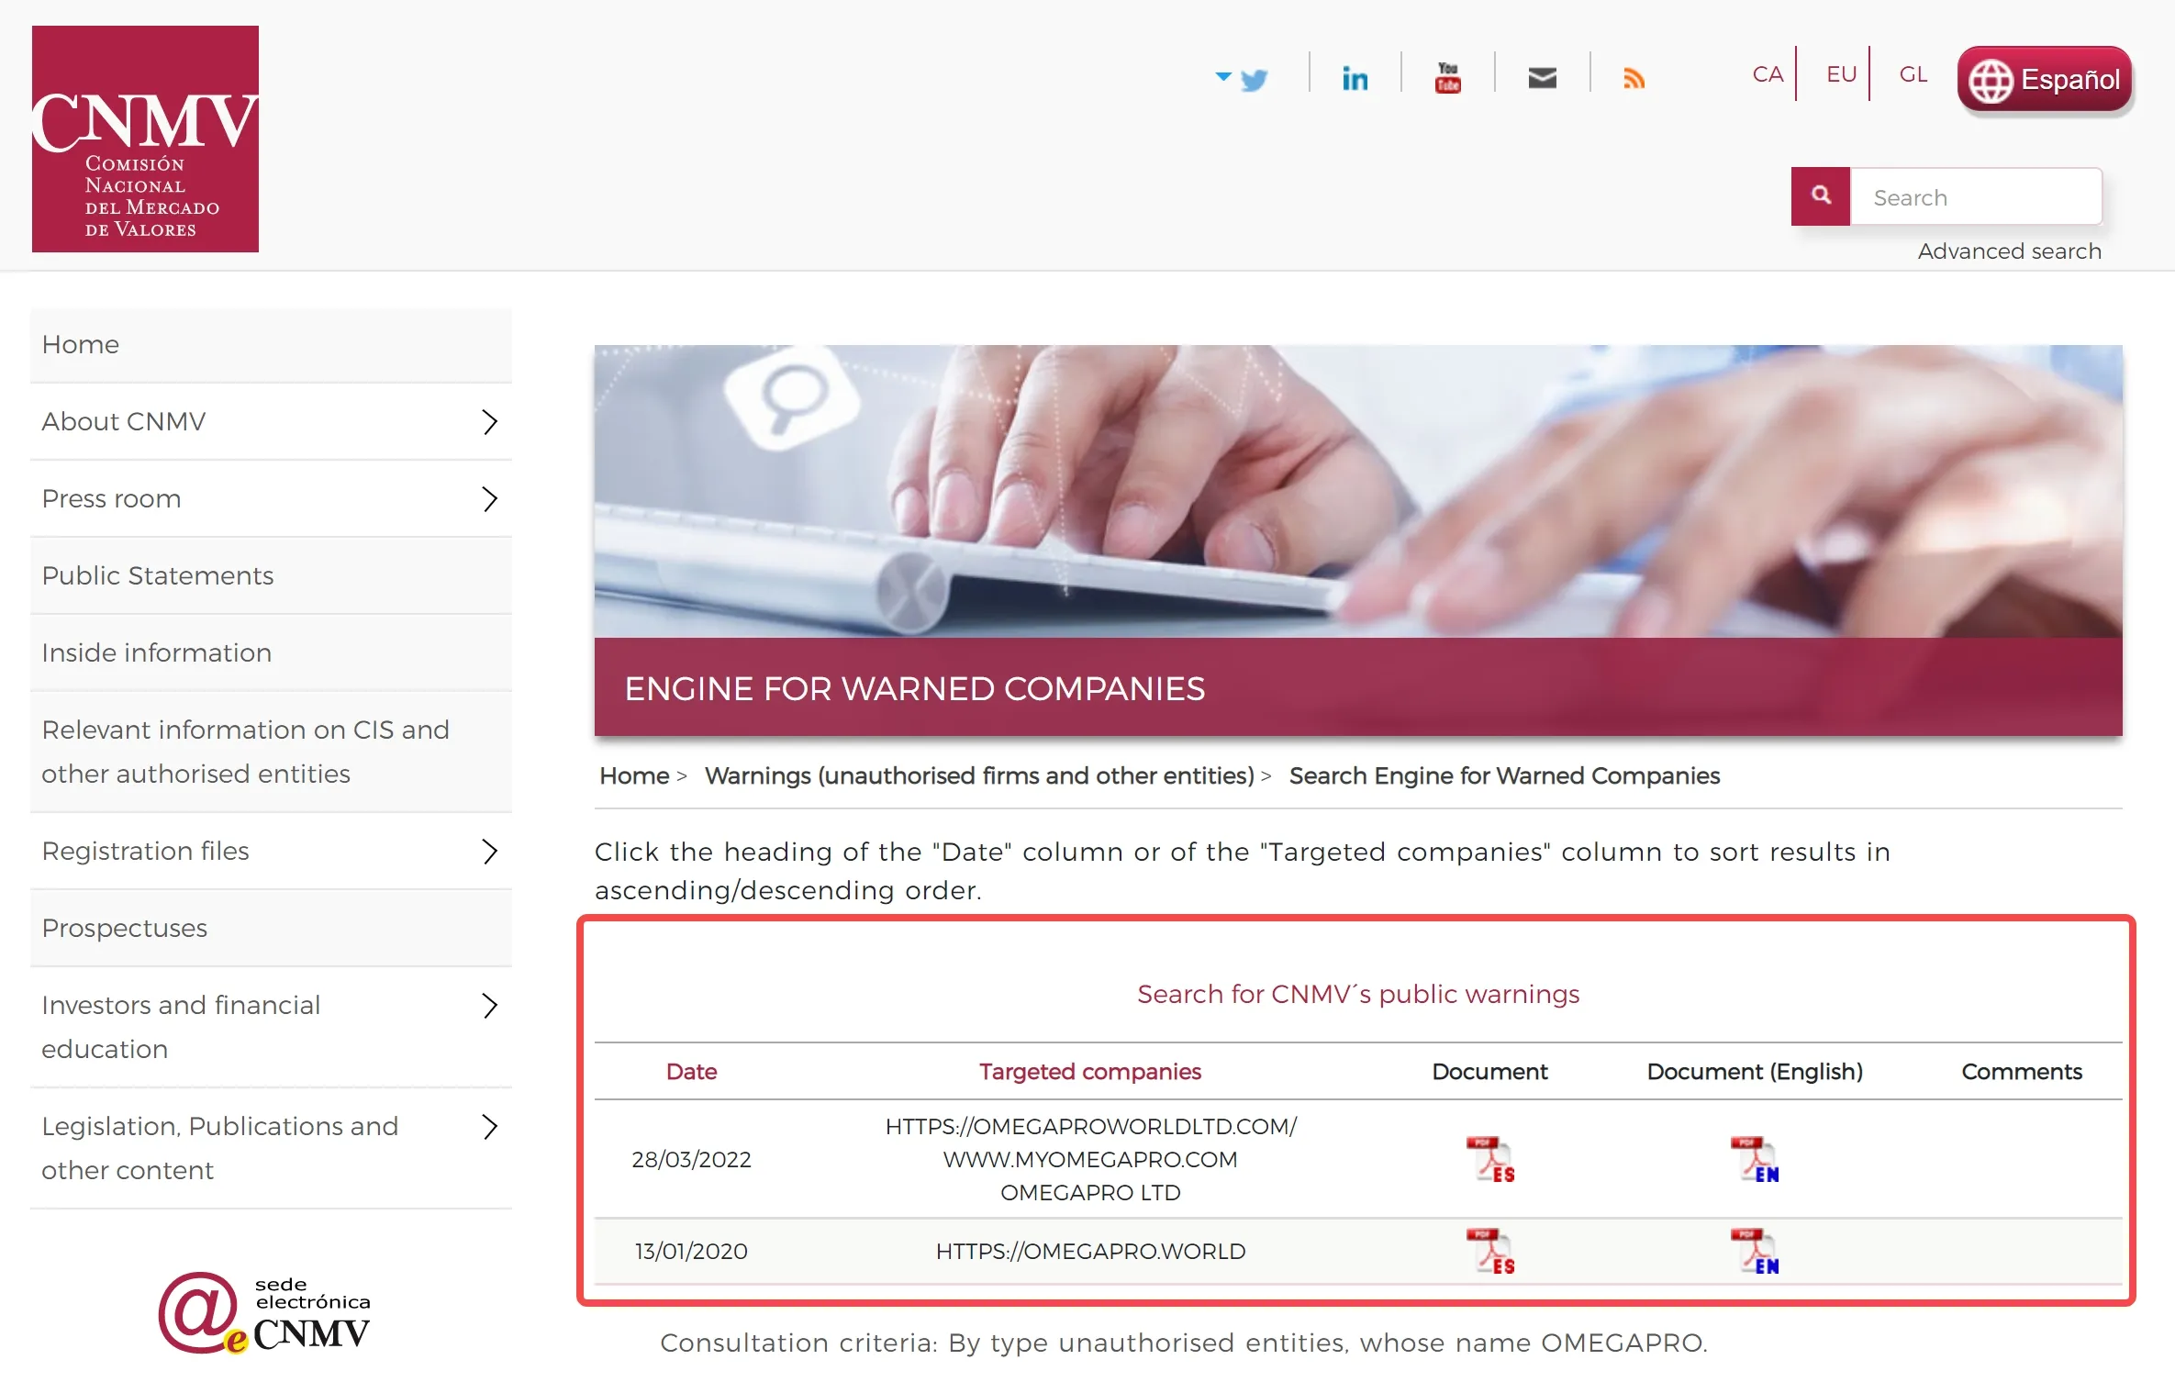This screenshot has height=1382, width=2175.
Task: Open Relevant information on CIS menu item
Action: (271, 752)
